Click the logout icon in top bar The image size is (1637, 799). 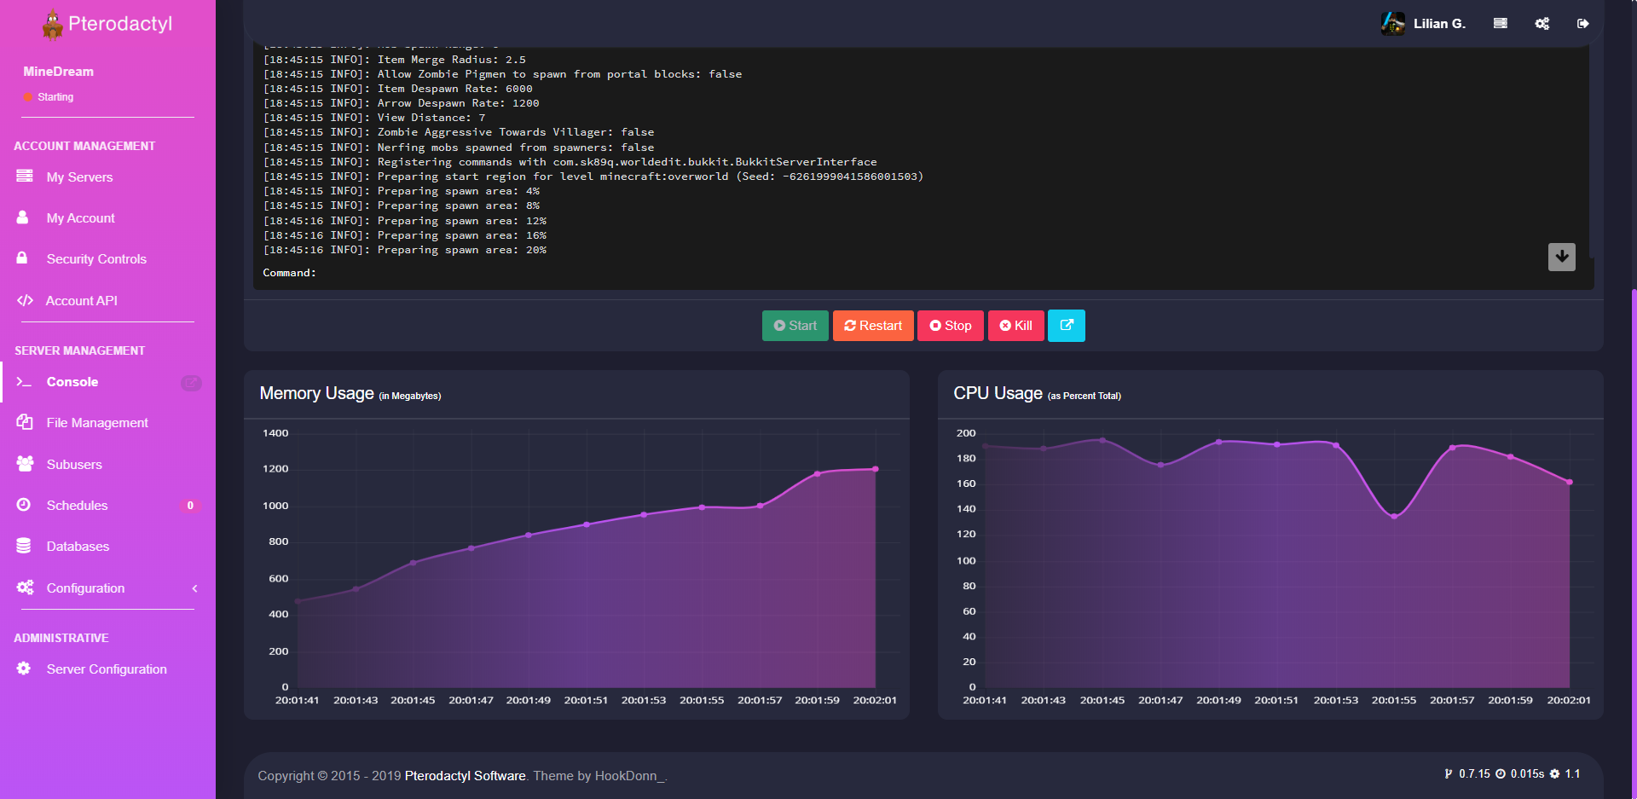(x=1582, y=24)
